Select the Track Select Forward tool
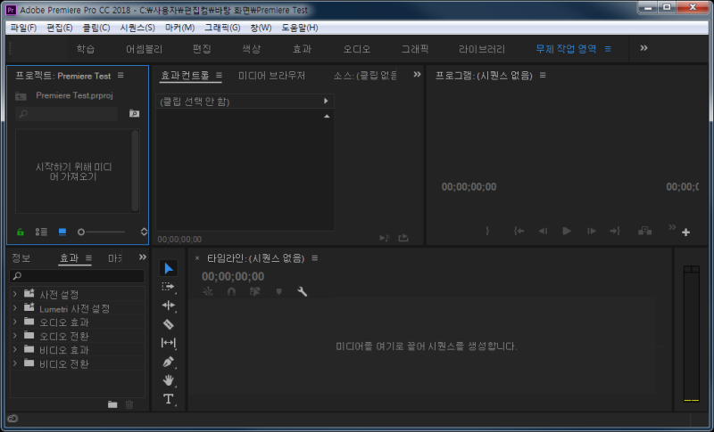 pyautogui.click(x=168, y=287)
